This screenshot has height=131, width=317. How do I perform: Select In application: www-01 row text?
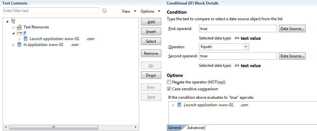click(51, 45)
